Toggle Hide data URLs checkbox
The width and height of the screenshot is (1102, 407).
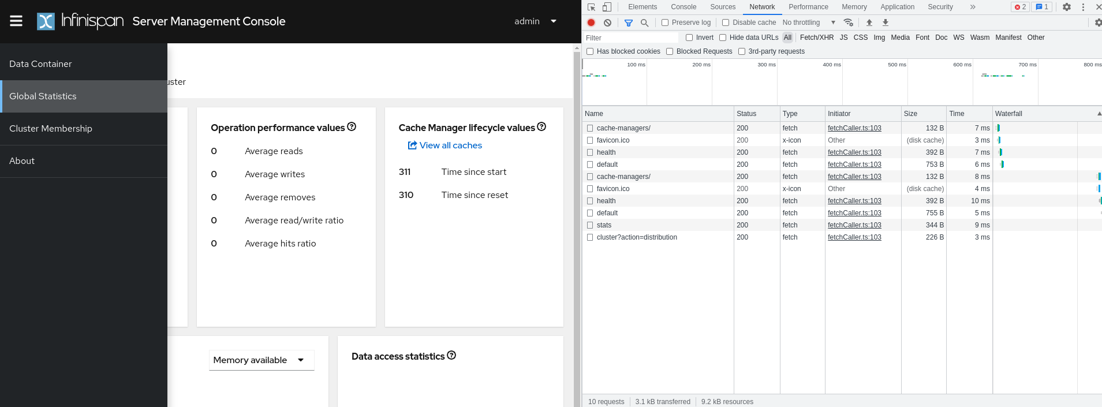click(x=723, y=38)
